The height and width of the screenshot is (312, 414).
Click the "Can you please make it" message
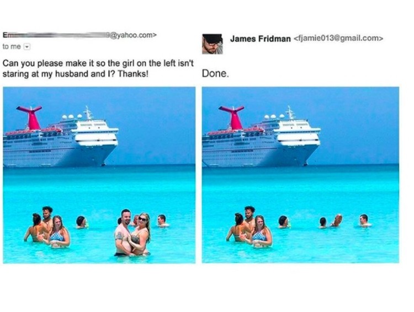click(98, 68)
